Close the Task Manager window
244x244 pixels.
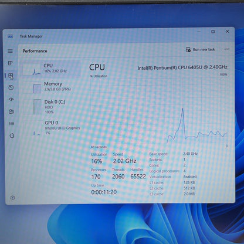coord(227,31)
